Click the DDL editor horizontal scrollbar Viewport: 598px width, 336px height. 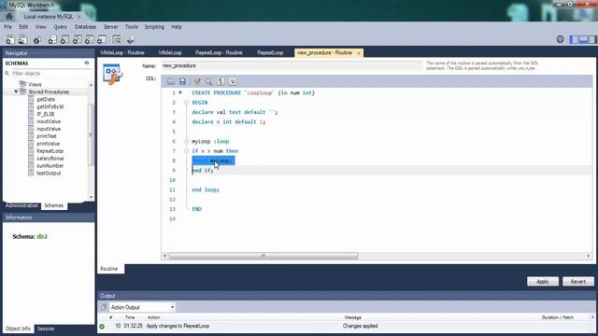point(263,256)
